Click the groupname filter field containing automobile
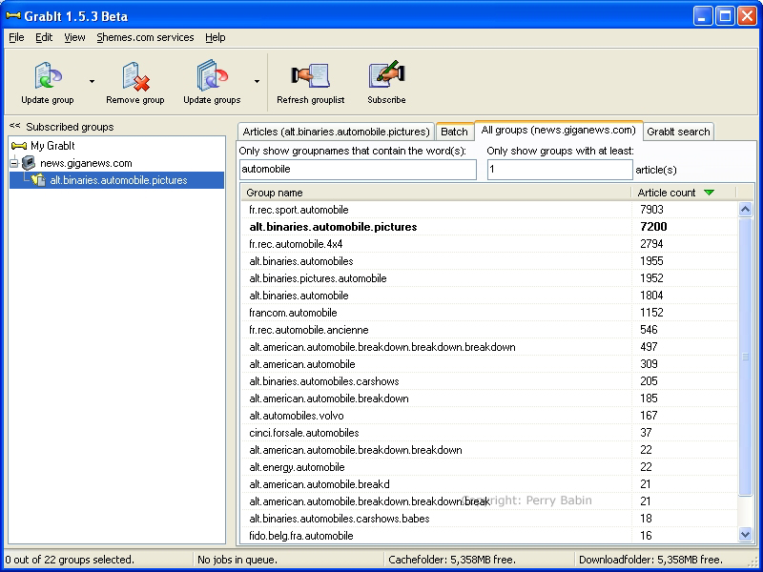This screenshot has width=763, height=572. point(358,170)
